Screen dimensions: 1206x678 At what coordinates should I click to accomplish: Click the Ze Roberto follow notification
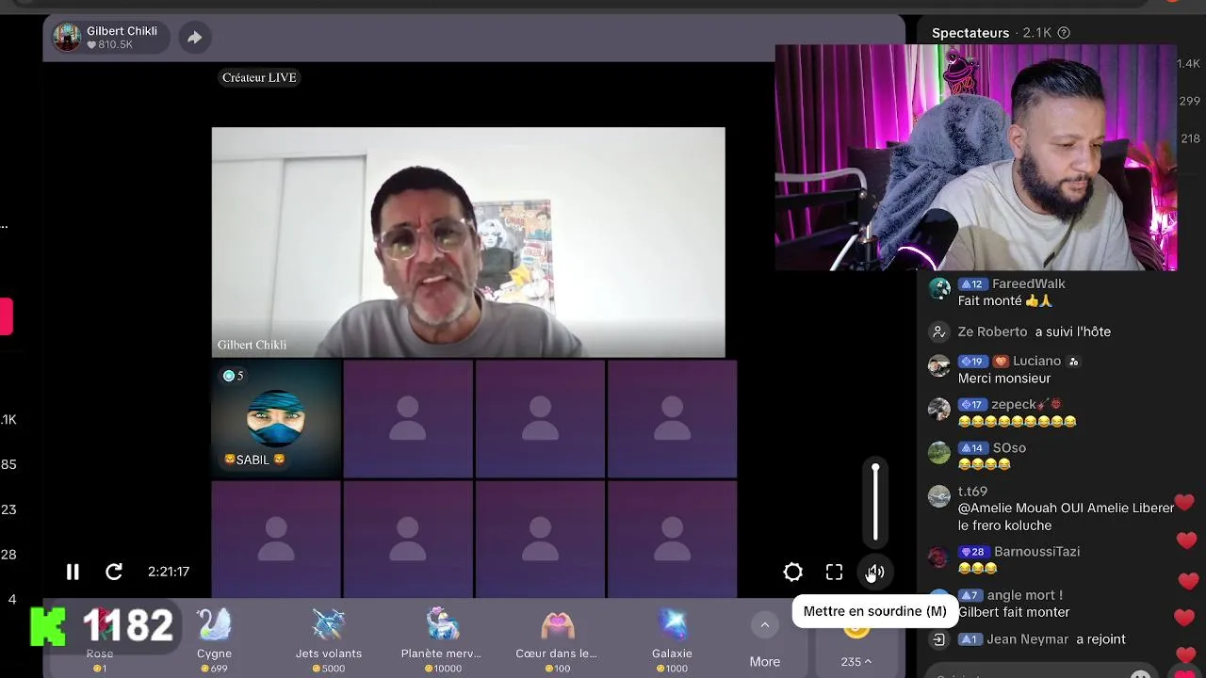pos(1034,331)
